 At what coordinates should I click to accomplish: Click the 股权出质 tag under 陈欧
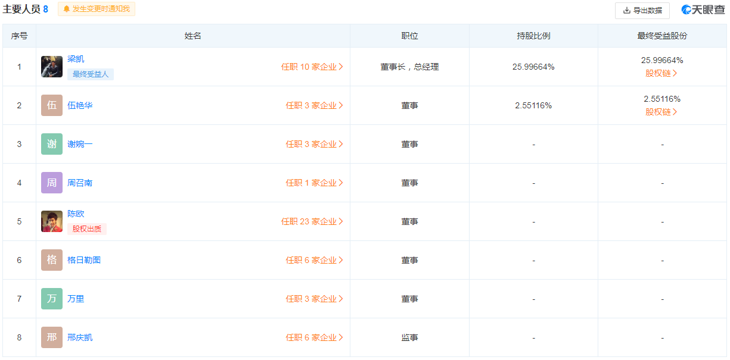[x=87, y=229]
